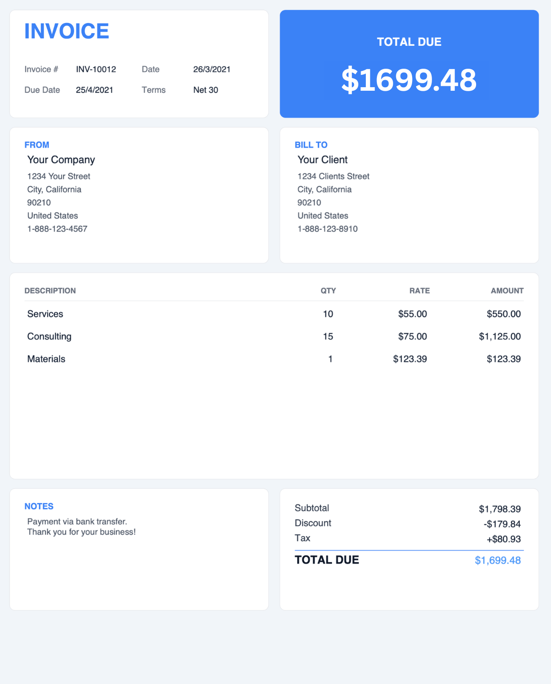The image size is (551, 684).
Task: Click the Discount label
Action: (x=313, y=523)
